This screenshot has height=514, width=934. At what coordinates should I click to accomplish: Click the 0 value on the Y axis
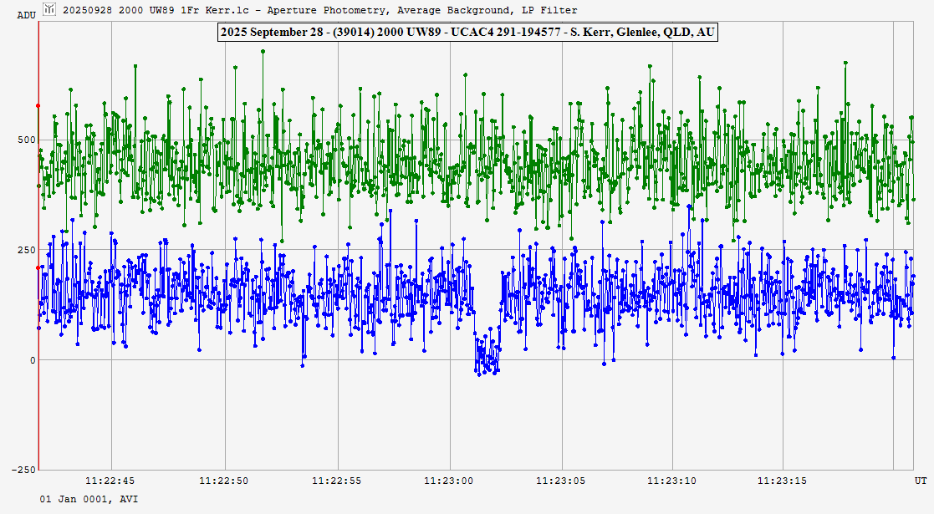pos(33,360)
